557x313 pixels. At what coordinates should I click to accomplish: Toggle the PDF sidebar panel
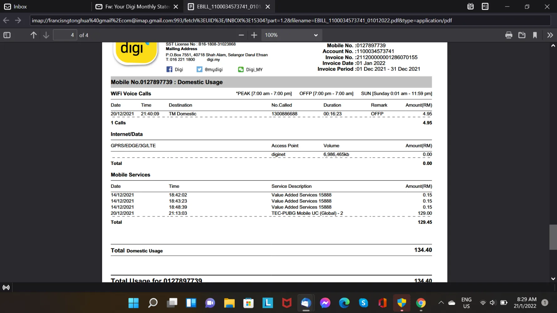(x=7, y=35)
